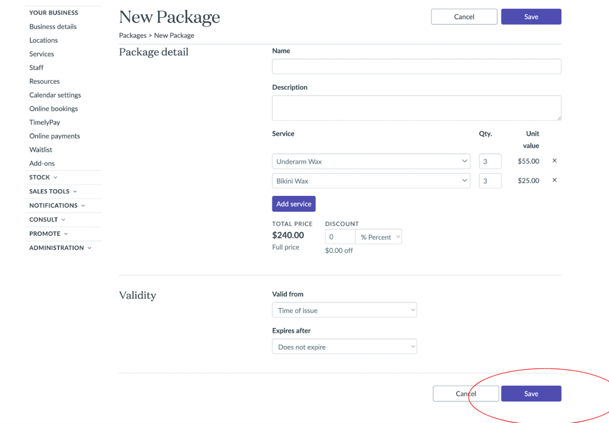Viewport: 609px width, 423px height.
Task: Open the Expires after dropdown
Action: 344,347
